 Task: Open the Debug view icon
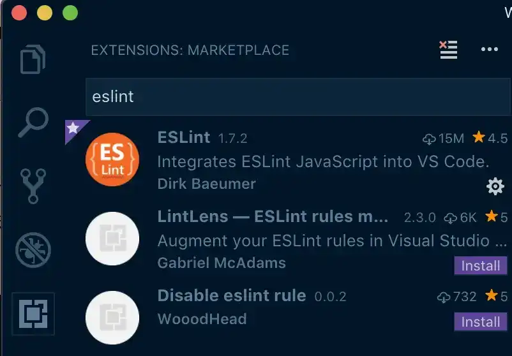pos(33,250)
